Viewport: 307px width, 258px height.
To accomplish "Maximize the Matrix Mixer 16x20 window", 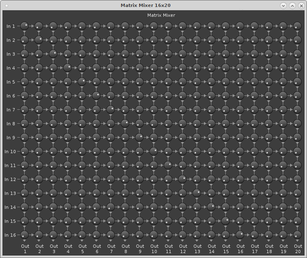I will [292, 6].
